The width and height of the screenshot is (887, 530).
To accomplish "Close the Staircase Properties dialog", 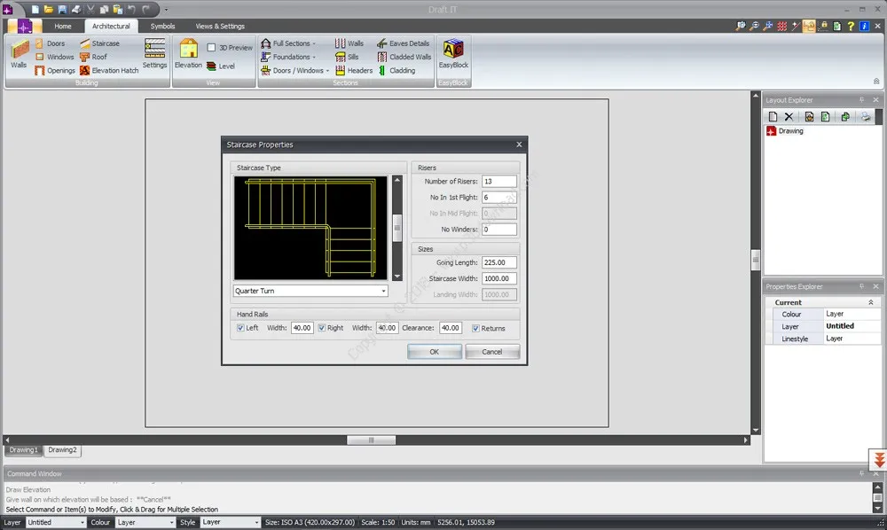I will tap(519, 144).
